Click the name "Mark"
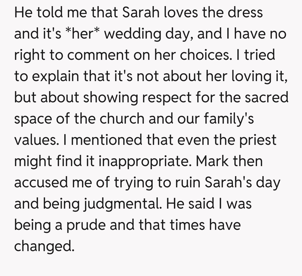Viewport: 302px width, 276px height. (x=214, y=161)
